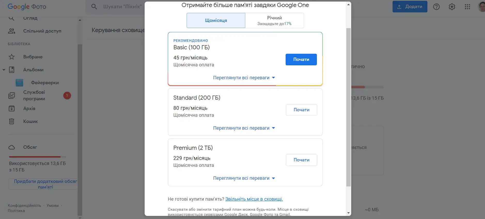Click the red notification badge 1
The image size is (485, 219).
[x=67, y=96]
